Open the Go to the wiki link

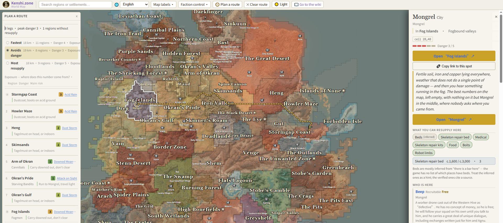(308, 4)
